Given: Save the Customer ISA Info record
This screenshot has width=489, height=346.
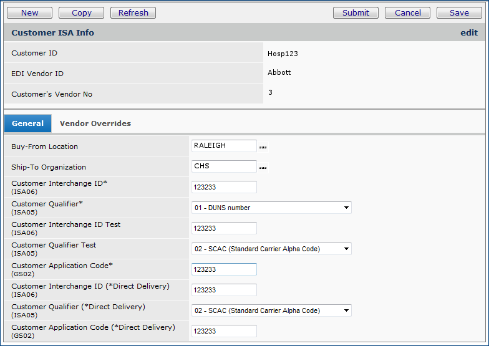Looking at the screenshot, I should (459, 12).
